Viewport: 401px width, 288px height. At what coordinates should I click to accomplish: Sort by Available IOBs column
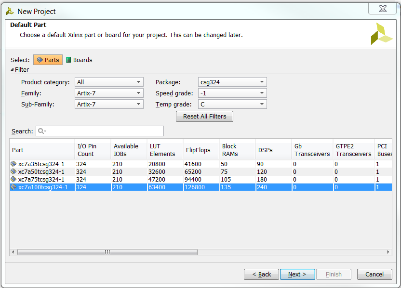pos(129,150)
